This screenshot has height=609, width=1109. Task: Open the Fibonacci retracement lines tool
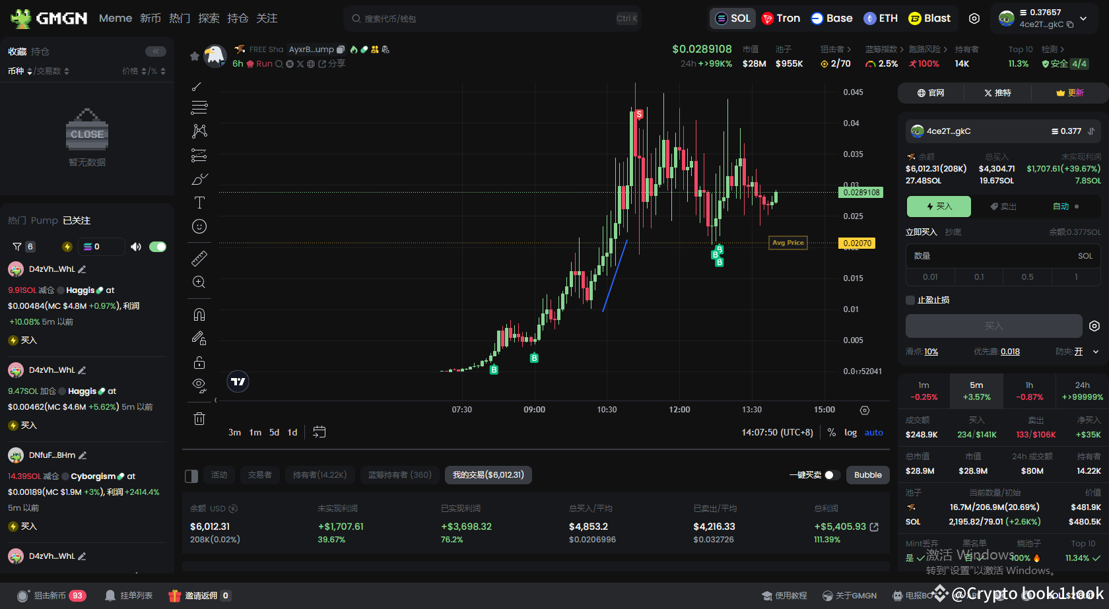(x=199, y=108)
